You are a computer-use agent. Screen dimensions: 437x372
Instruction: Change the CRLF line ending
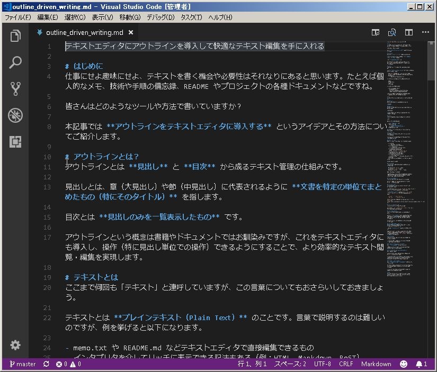pyautogui.click(x=346, y=364)
